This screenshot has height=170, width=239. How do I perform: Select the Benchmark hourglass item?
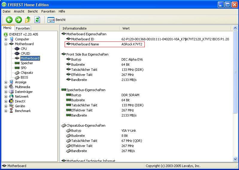point(23,111)
